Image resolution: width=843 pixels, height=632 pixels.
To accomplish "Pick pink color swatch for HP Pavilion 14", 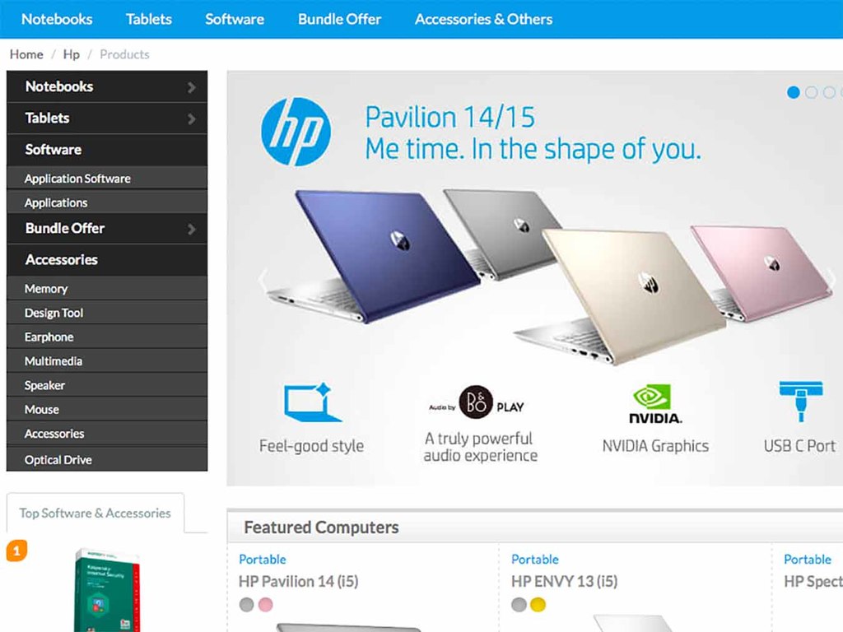I will pyautogui.click(x=266, y=605).
